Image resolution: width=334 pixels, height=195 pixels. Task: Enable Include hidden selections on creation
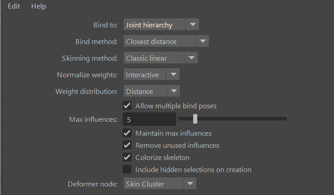pos(127,169)
